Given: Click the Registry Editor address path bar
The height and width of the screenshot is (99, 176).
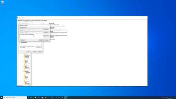Looking at the screenshot, I should coord(82,20).
